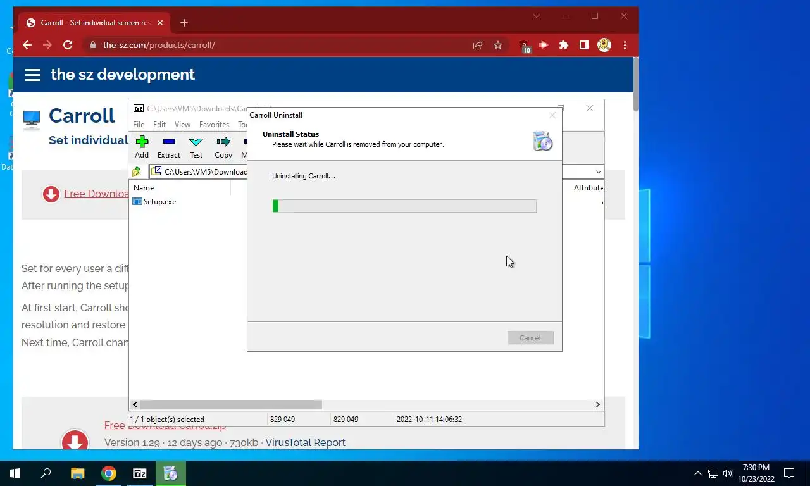Image resolution: width=810 pixels, height=486 pixels.
Task: Open Chrome profile avatar
Action: click(604, 45)
